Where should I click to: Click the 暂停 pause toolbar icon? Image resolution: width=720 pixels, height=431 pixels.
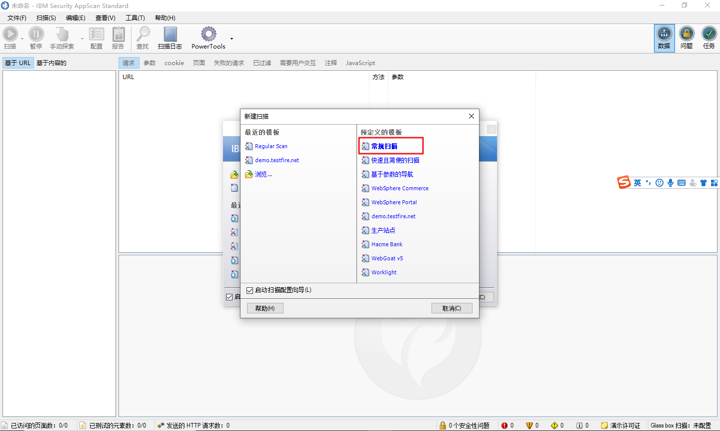tap(36, 34)
